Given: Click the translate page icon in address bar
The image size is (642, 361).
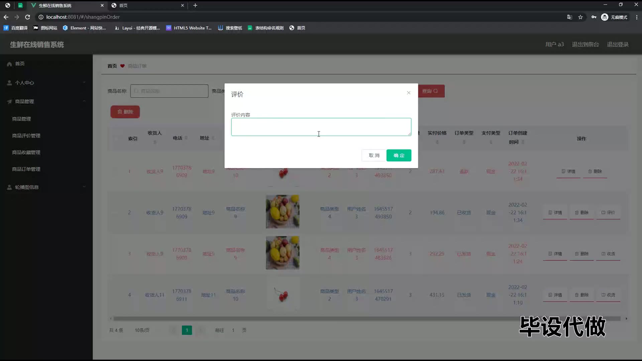Looking at the screenshot, I should tap(569, 17).
